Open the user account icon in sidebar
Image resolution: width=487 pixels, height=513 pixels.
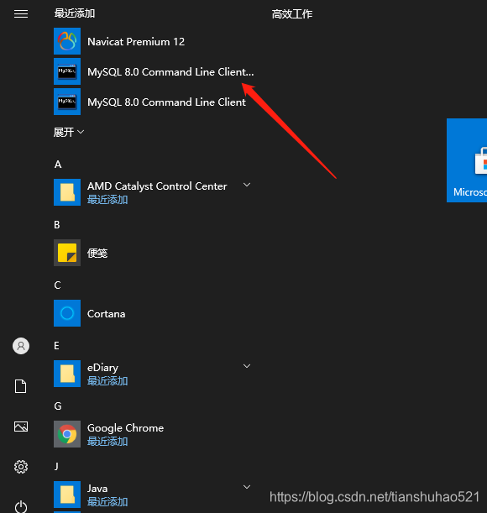(x=21, y=346)
